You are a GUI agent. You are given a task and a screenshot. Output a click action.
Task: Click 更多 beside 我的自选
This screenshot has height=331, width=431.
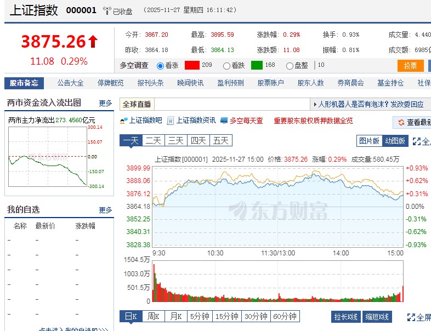pyautogui.click(x=105, y=210)
